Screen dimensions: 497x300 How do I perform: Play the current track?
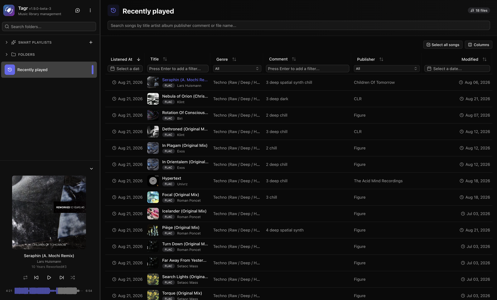click(49, 278)
